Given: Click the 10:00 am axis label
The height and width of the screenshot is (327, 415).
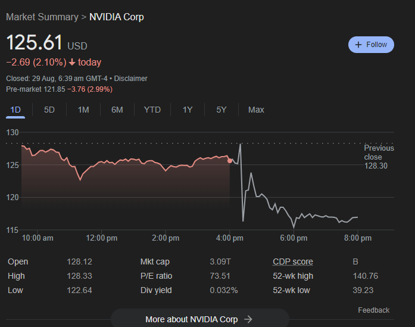Looking at the screenshot, I should pos(38,238).
